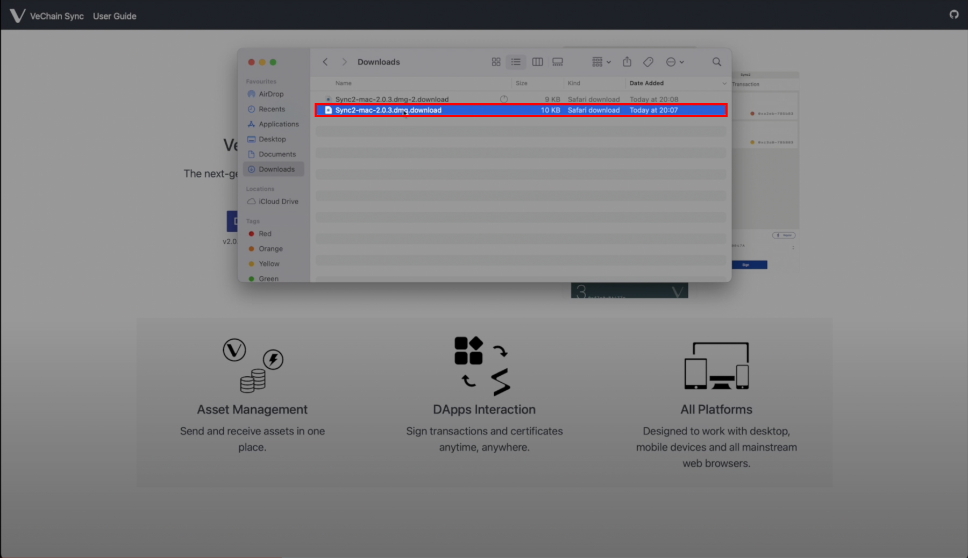Sort files by Name column
Image resolution: width=968 pixels, height=558 pixels.
[x=343, y=83]
